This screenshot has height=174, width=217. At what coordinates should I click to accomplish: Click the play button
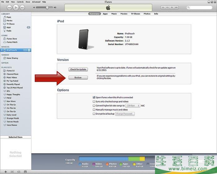(16, 7)
